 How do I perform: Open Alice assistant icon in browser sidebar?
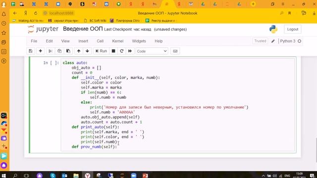tap(4, 166)
